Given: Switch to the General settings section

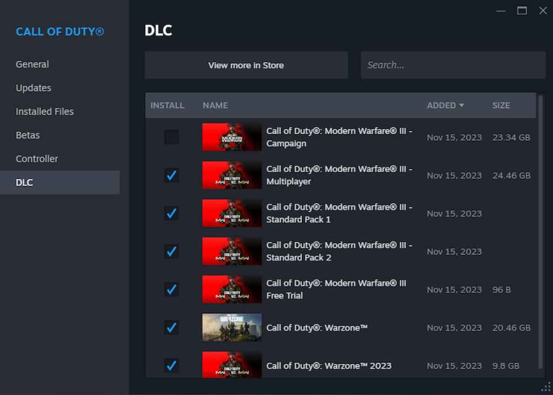Looking at the screenshot, I should (32, 64).
